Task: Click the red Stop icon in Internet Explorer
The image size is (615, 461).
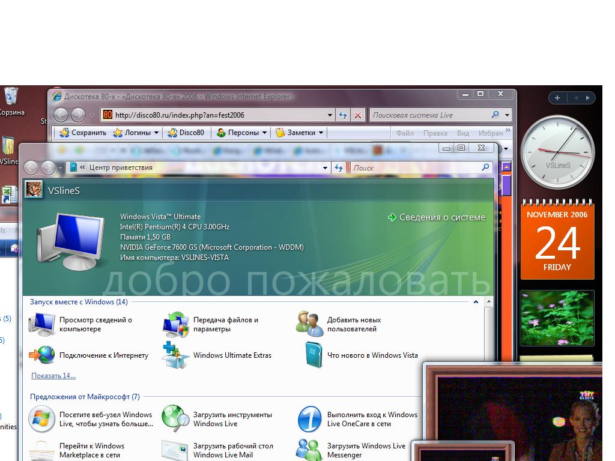Action: (358, 115)
